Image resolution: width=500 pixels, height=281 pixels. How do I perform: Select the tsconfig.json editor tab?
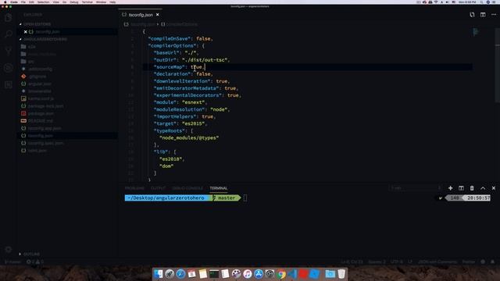tap(141, 15)
